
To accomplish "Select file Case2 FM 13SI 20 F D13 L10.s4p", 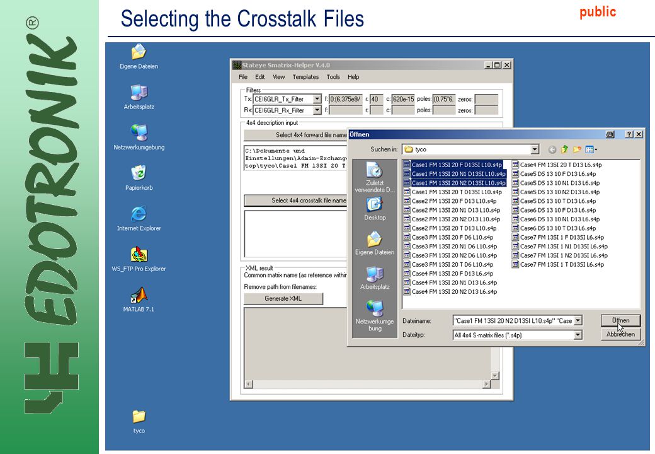I will tap(450, 201).
